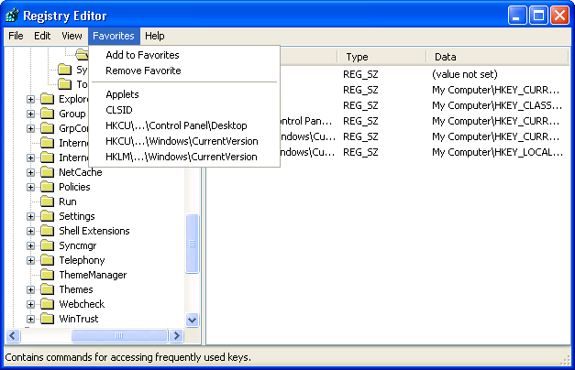Viewport: 575px width, 370px height.
Task: Expand the Themes tree node
Action: pos(30,289)
